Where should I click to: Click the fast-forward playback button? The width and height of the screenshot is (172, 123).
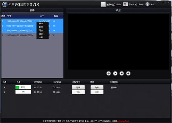pyautogui.click(x=128, y=73)
